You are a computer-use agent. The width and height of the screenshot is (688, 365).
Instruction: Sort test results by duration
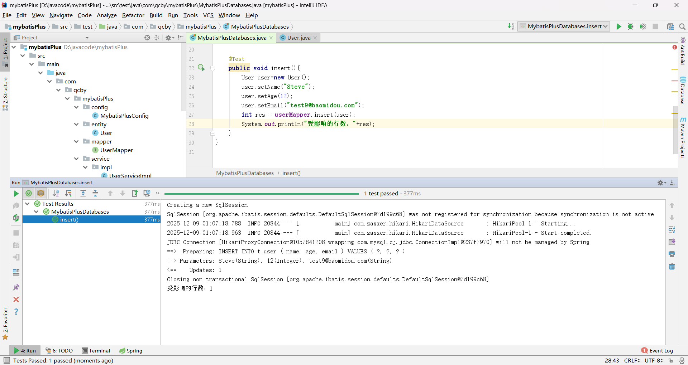coord(68,194)
